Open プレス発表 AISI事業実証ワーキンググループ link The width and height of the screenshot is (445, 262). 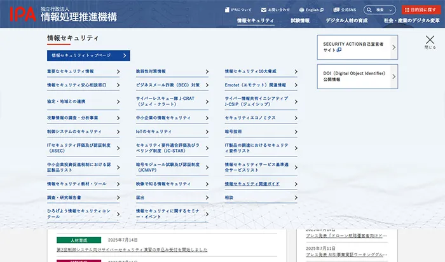pos(346,254)
